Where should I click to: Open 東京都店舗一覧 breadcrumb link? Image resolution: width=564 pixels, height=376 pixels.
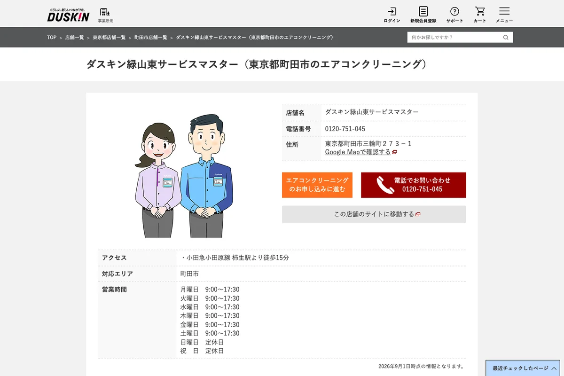point(109,37)
